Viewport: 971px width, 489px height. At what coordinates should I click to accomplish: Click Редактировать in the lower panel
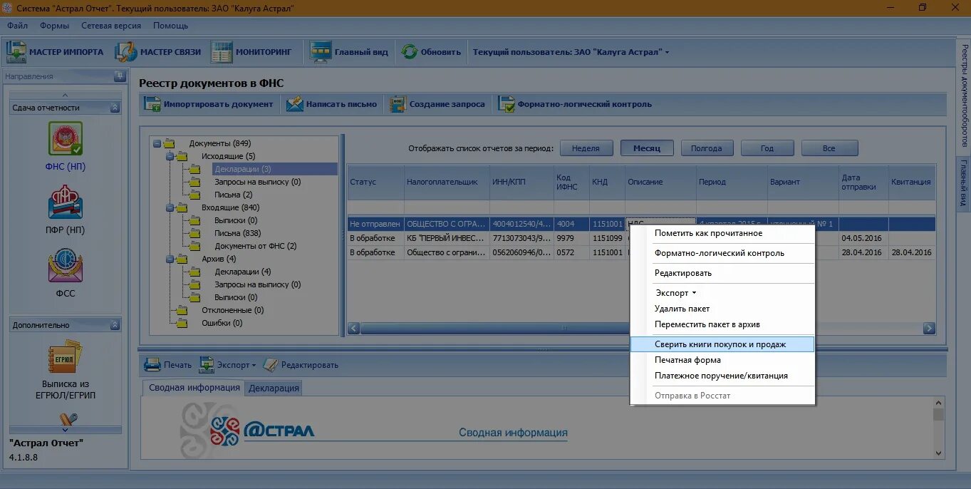click(301, 364)
